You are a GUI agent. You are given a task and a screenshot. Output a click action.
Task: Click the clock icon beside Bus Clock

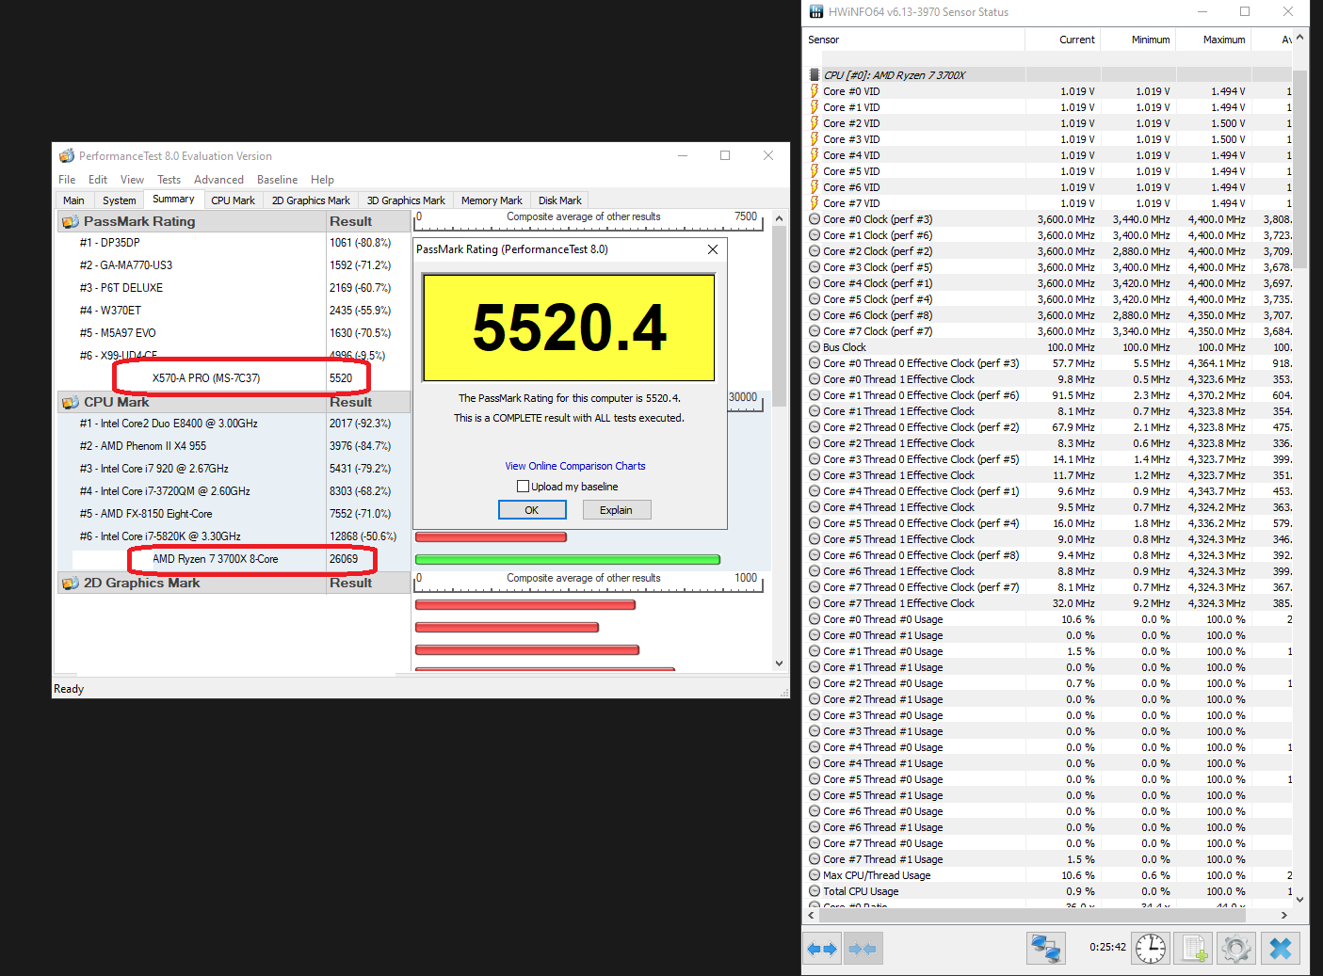point(815,347)
